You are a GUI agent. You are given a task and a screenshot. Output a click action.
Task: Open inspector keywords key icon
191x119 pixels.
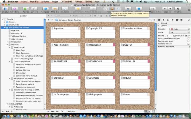(168, 20)
